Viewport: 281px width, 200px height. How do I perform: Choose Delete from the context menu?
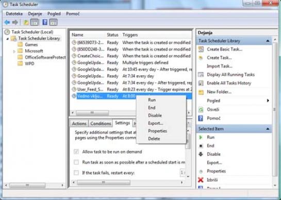click(154, 139)
